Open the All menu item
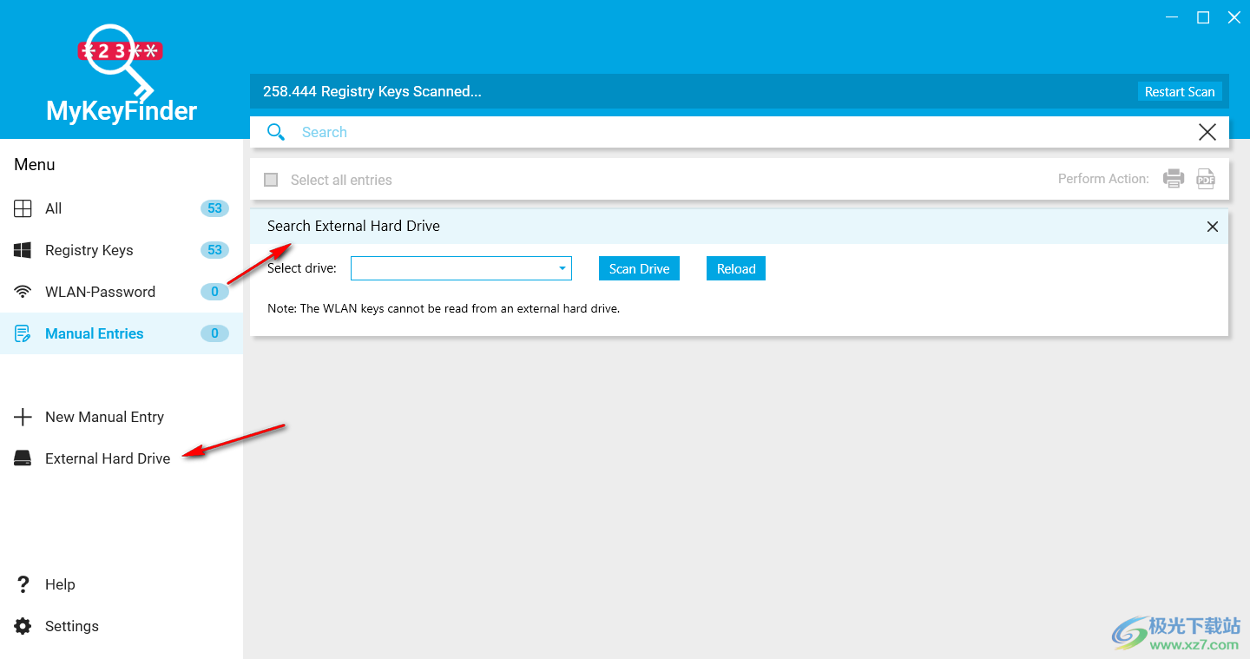 click(122, 208)
